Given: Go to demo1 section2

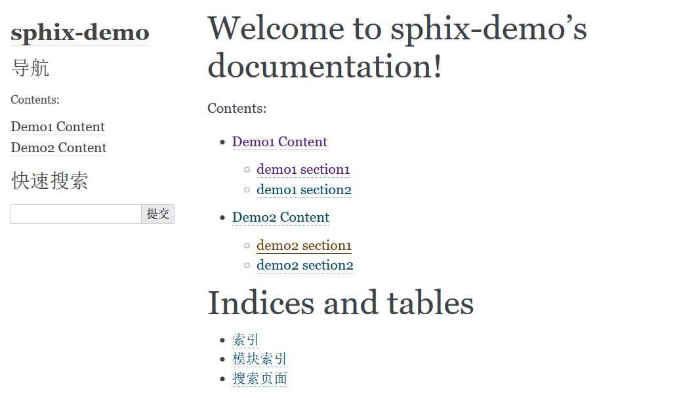Looking at the screenshot, I should pyautogui.click(x=304, y=190).
